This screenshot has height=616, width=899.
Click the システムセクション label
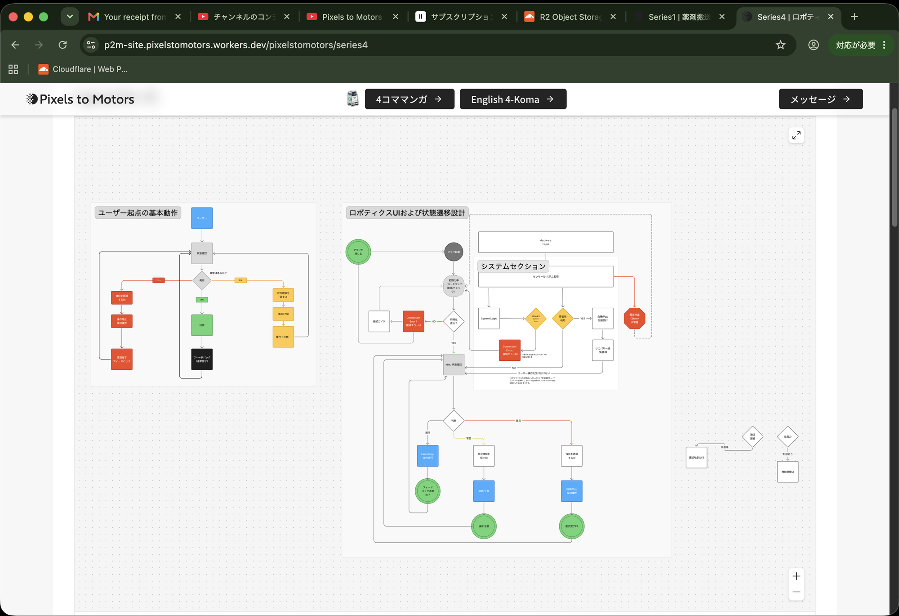click(x=513, y=266)
